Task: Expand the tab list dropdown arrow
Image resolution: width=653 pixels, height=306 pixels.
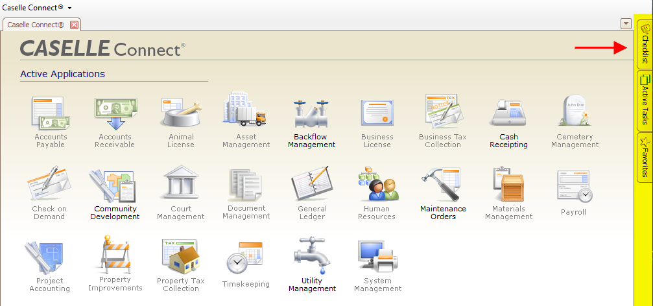Action: (626, 24)
